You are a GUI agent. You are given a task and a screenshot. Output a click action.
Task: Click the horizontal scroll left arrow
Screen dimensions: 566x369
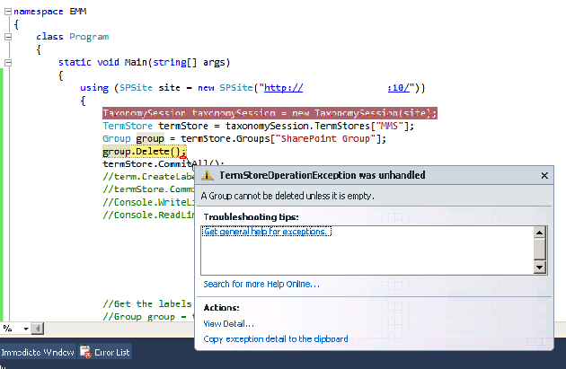[38, 329]
